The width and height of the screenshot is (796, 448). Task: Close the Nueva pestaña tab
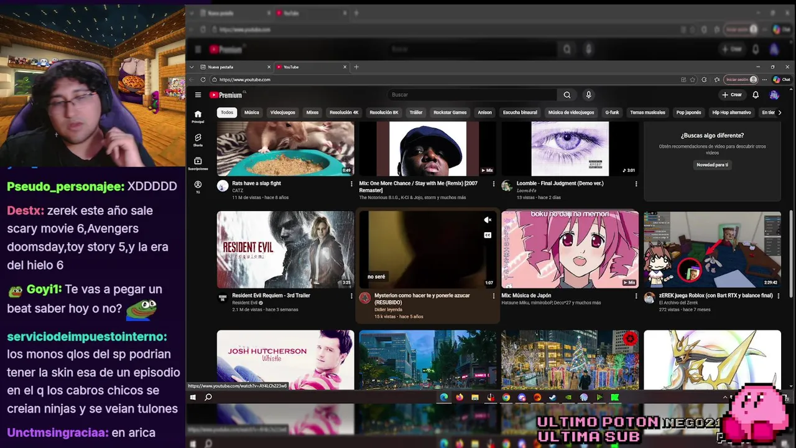click(269, 67)
